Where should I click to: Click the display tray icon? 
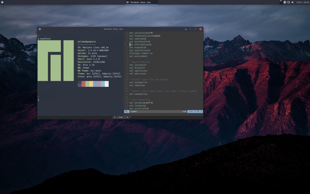[x=289, y=2]
